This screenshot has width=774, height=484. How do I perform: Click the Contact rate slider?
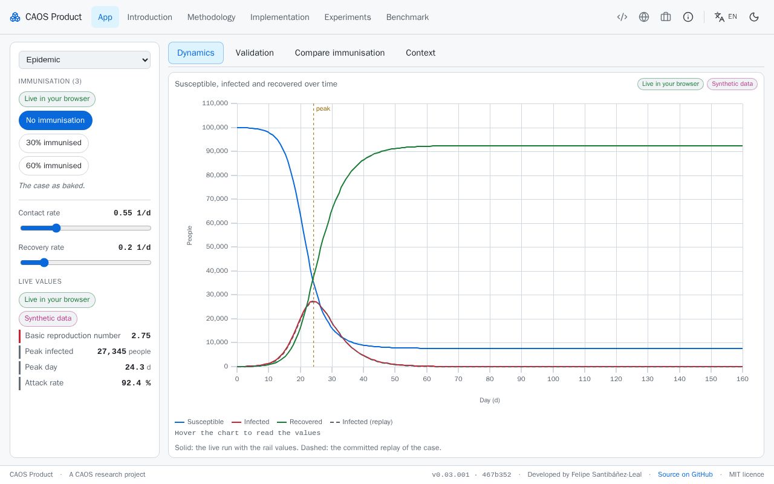coord(85,228)
